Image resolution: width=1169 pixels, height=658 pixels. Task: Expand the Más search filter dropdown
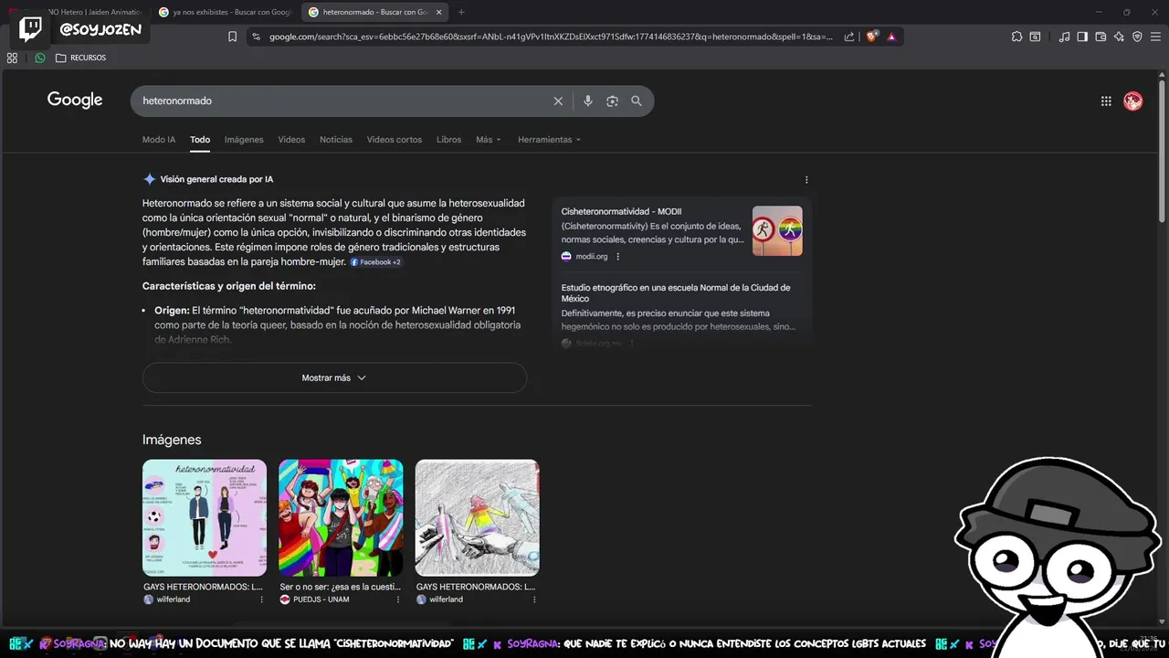coord(489,140)
